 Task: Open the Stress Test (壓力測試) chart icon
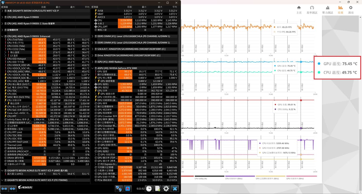click(x=327, y=8)
